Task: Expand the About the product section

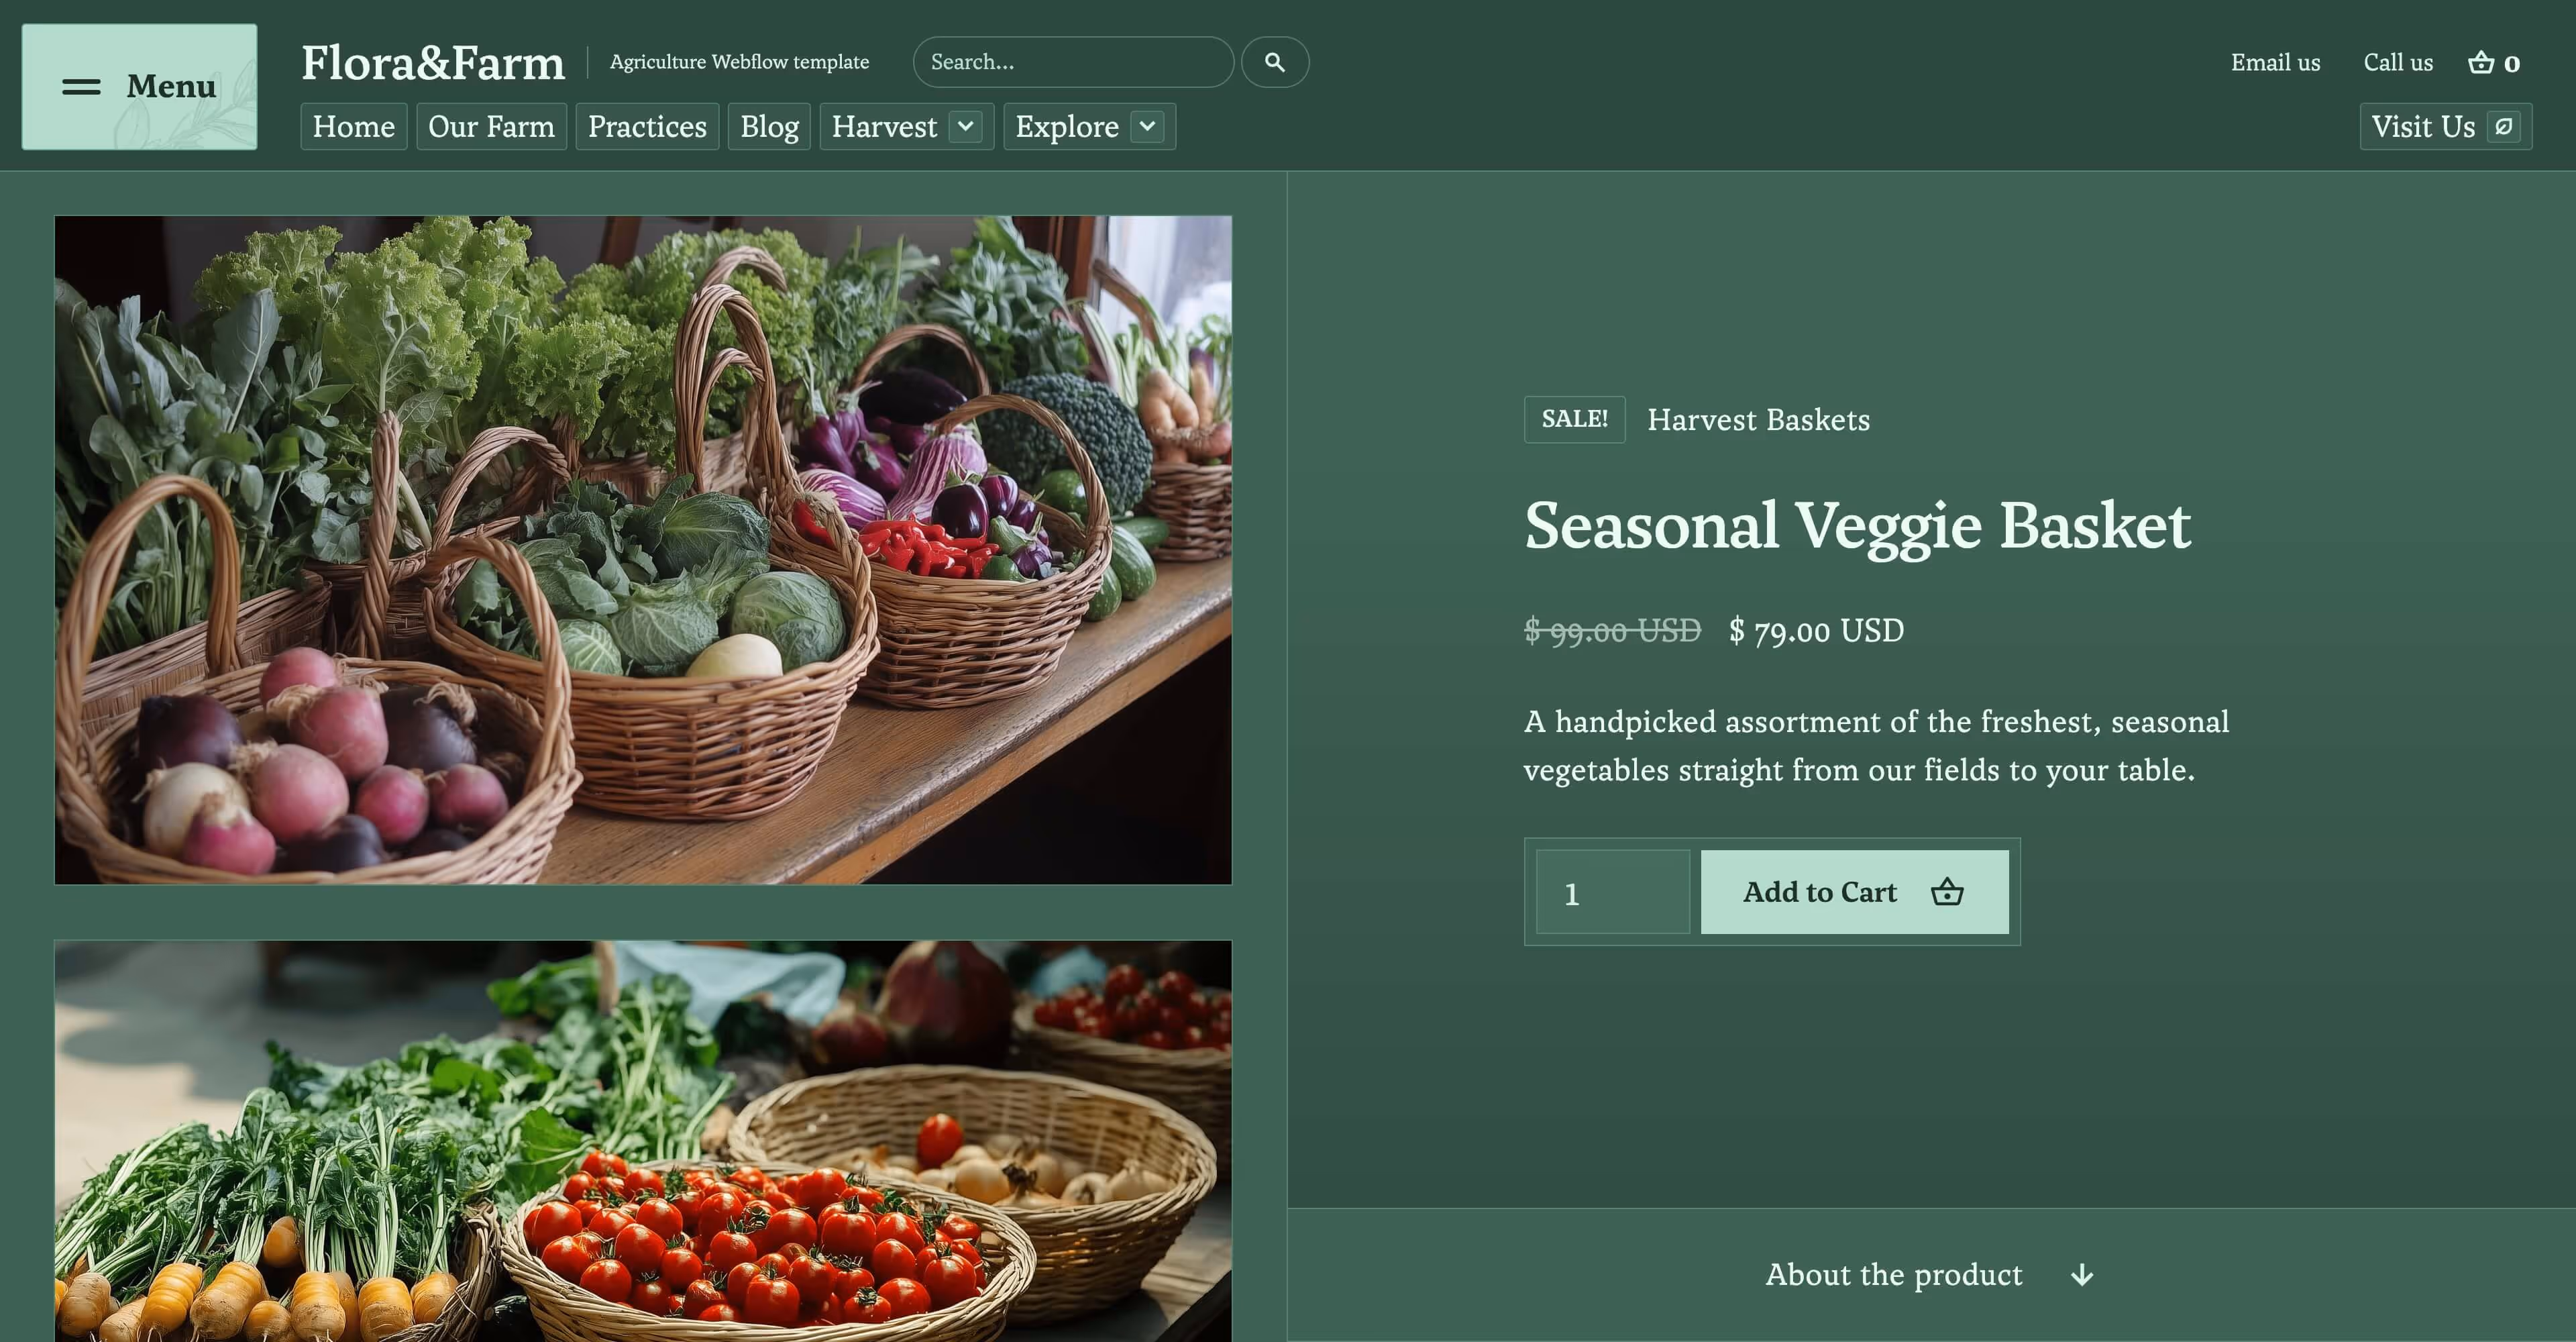Action: 1931,1275
